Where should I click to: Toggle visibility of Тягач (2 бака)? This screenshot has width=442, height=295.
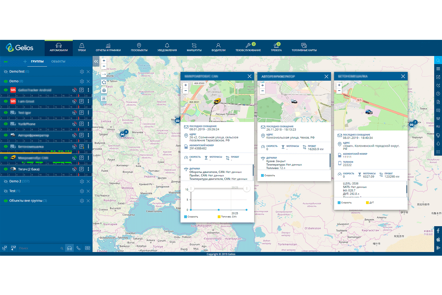click(6, 169)
